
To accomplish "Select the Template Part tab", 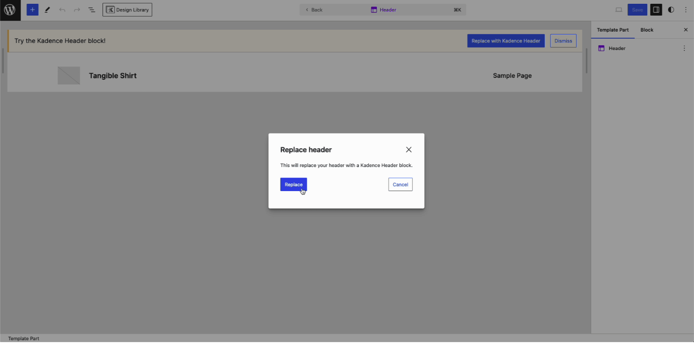I will point(612,30).
